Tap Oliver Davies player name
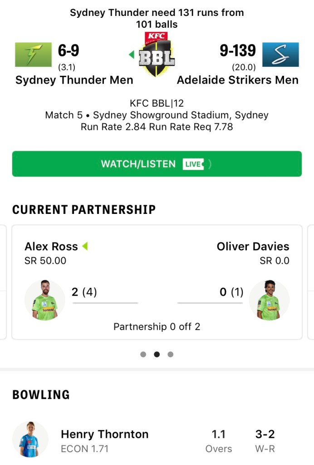The width and height of the screenshot is (314, 465). (253, 247)
